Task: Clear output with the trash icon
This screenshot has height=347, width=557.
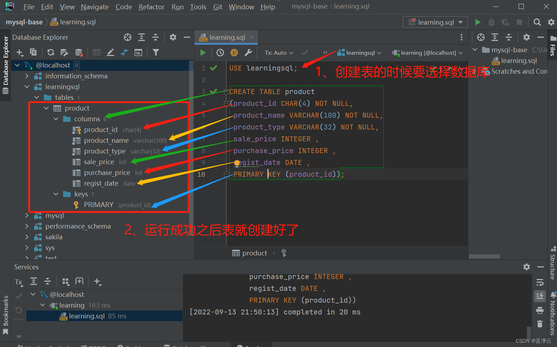Action: 540,324
